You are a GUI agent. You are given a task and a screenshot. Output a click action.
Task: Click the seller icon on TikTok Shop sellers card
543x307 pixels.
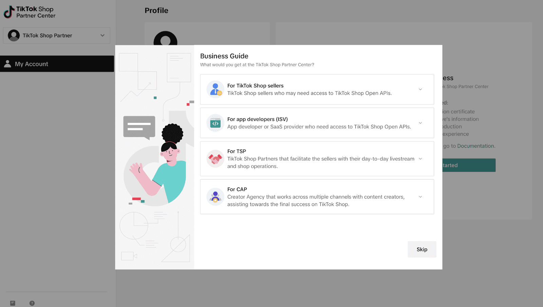point(216,89)
